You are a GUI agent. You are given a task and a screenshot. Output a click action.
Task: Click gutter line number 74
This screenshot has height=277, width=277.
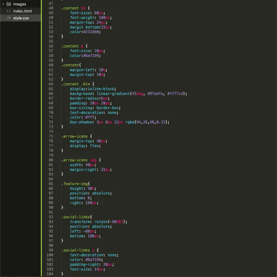[51, 132]
